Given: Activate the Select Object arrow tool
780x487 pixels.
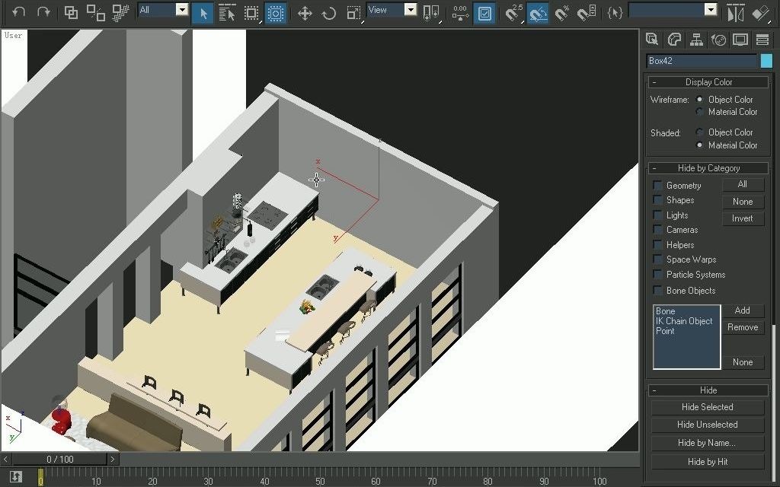Looking at the screenshot, I should pyautogui.click(x=202, y=13).
